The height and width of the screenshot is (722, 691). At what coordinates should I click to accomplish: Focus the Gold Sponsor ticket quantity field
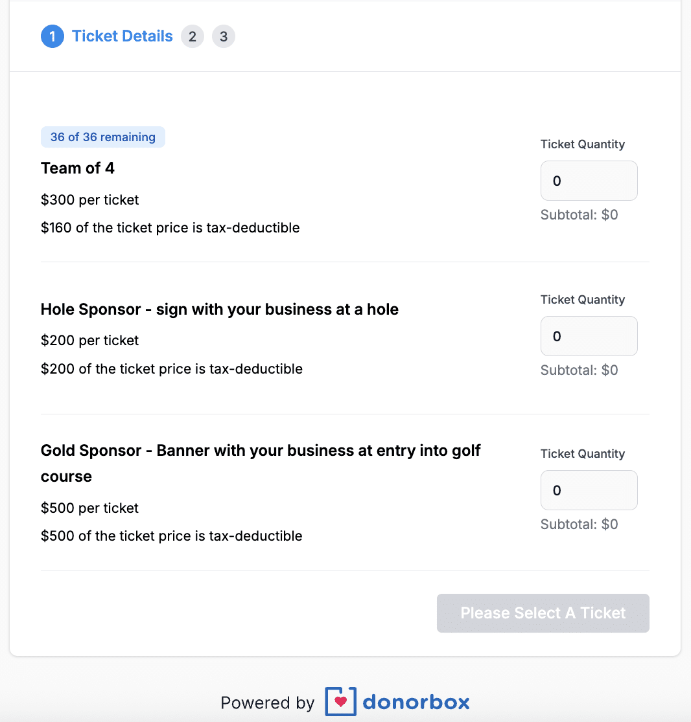pyautogui.click(x=589, y=490)
